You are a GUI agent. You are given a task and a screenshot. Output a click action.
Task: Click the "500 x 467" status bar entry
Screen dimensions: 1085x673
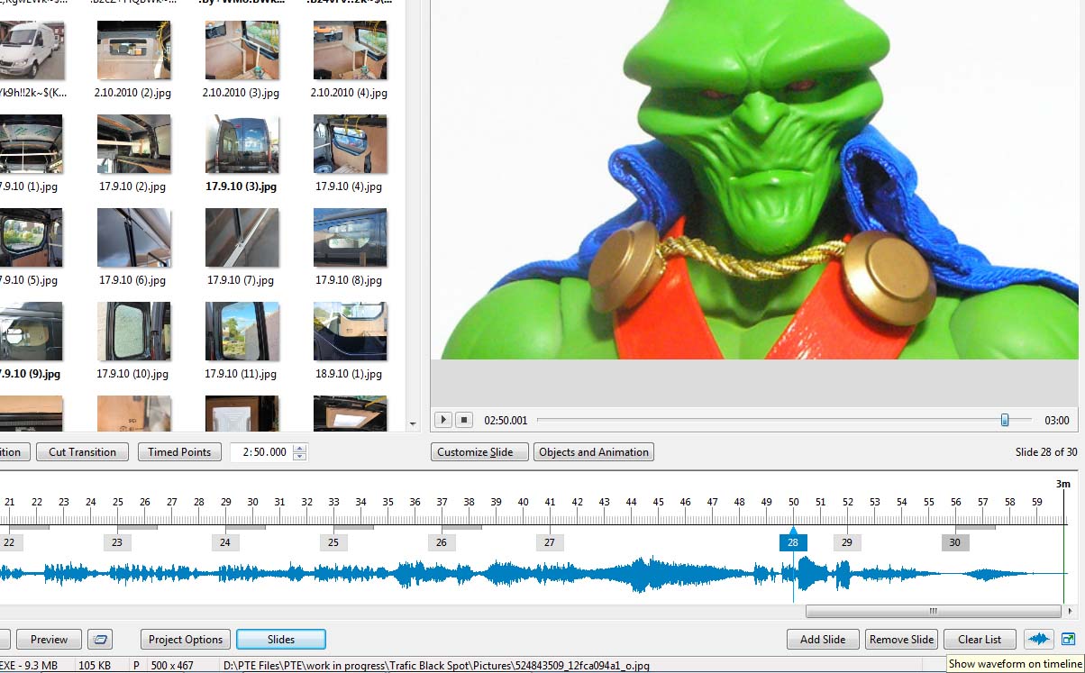click(x=173, y=666)
